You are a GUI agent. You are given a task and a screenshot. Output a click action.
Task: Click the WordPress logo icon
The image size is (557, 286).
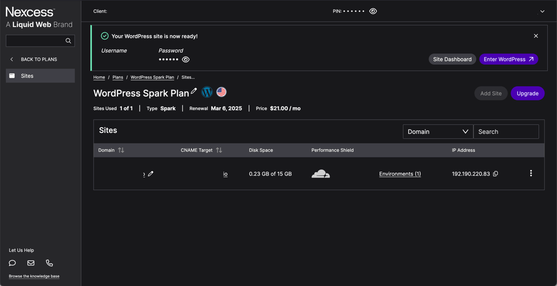coord(207,92)
